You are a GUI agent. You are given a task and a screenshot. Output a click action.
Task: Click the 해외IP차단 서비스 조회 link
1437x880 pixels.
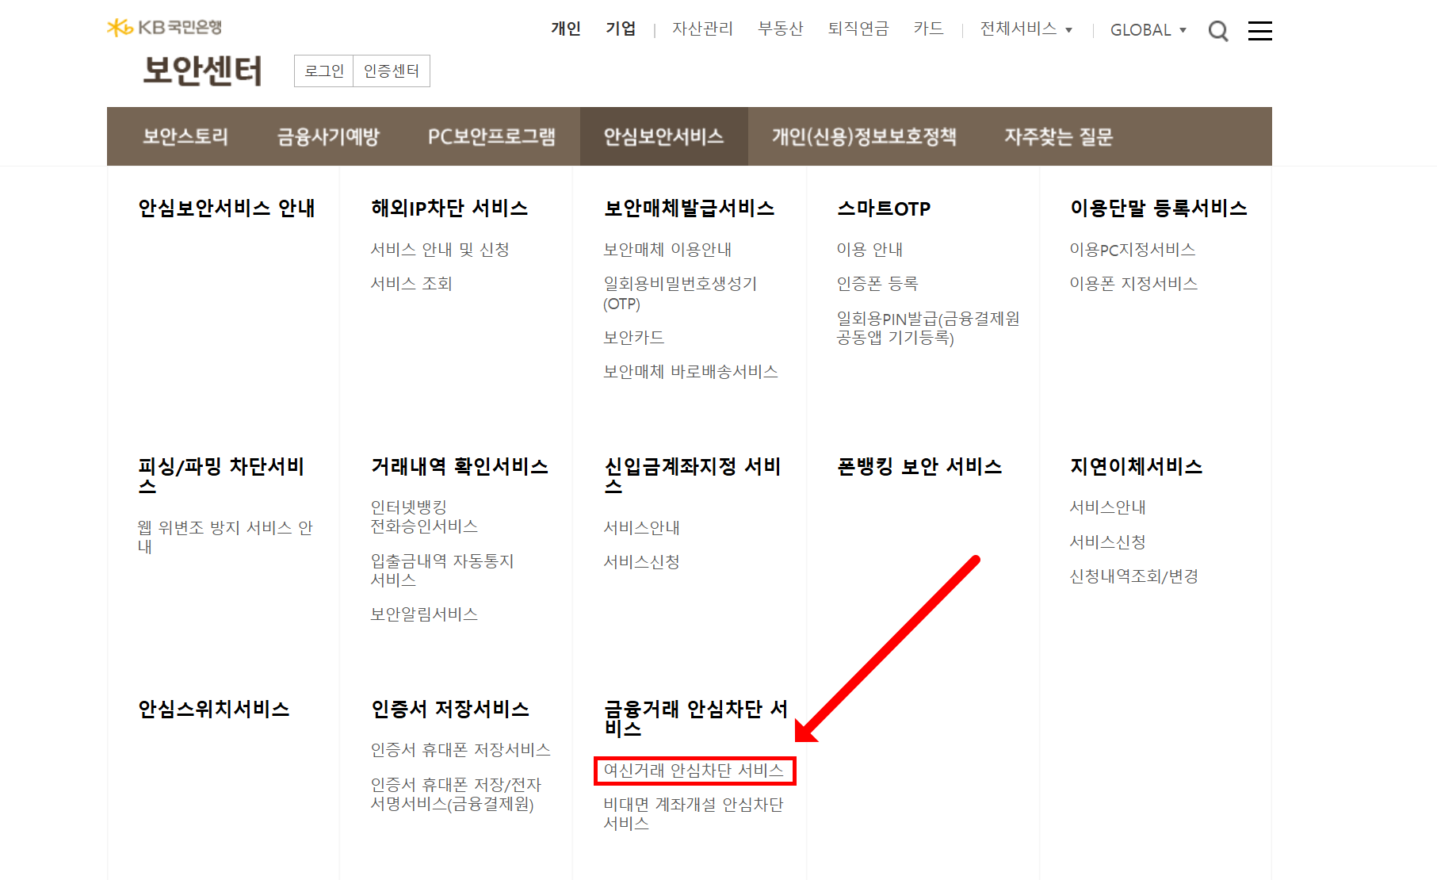coord(412,283)
